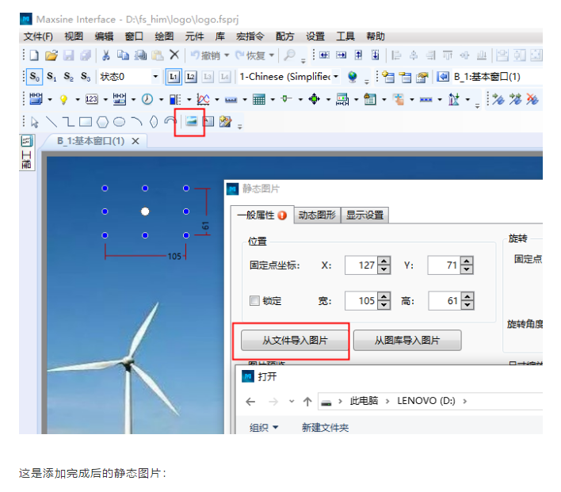Click the 从图库导入图片 button
Image resolution: width=561 pixels, height=492 pixels.
click(407, 341)
